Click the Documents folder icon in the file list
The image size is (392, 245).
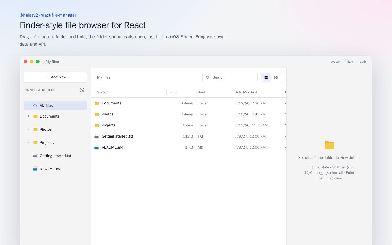click(97, 103)
